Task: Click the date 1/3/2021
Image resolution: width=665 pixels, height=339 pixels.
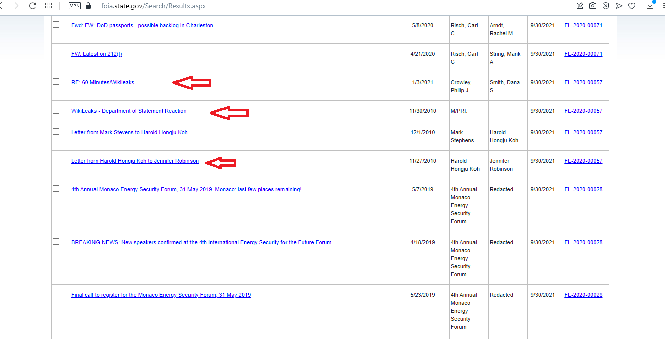Action: click(x=422, y=82)
